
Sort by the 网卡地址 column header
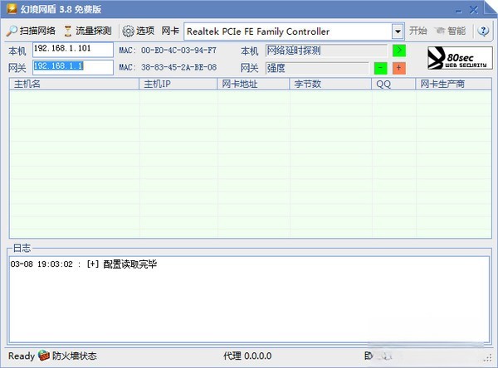coord(253,84)
